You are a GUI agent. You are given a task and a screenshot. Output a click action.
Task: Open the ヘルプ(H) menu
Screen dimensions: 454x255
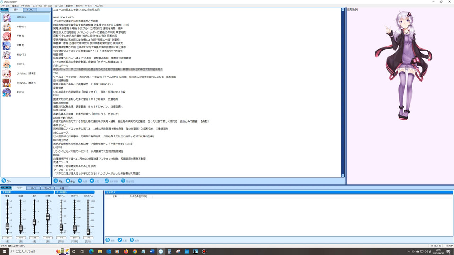click(98, 6)
